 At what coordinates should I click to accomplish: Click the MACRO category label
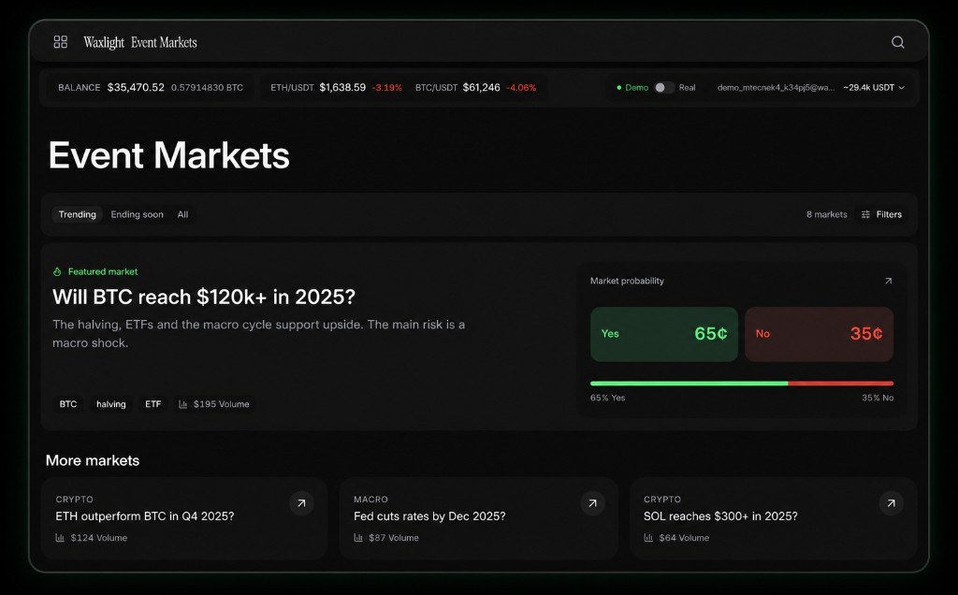(370, 499)
